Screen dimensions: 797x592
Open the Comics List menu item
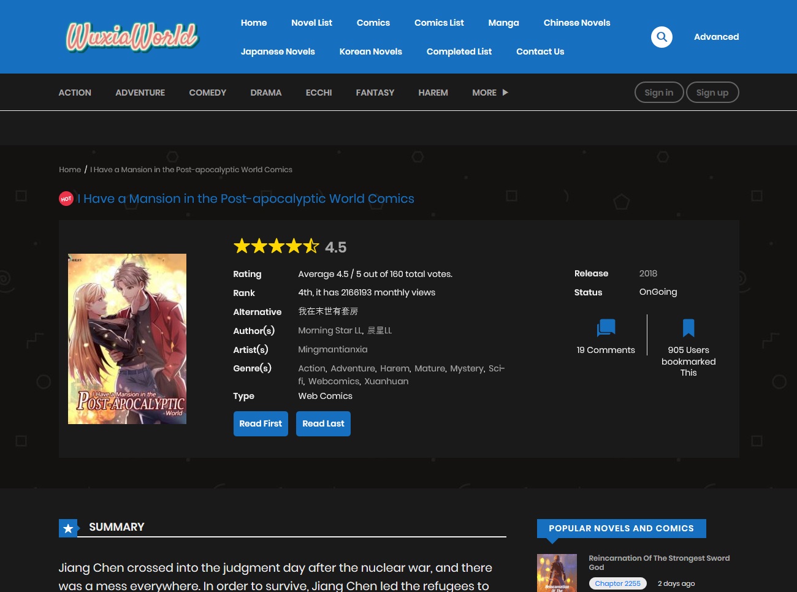439,23
